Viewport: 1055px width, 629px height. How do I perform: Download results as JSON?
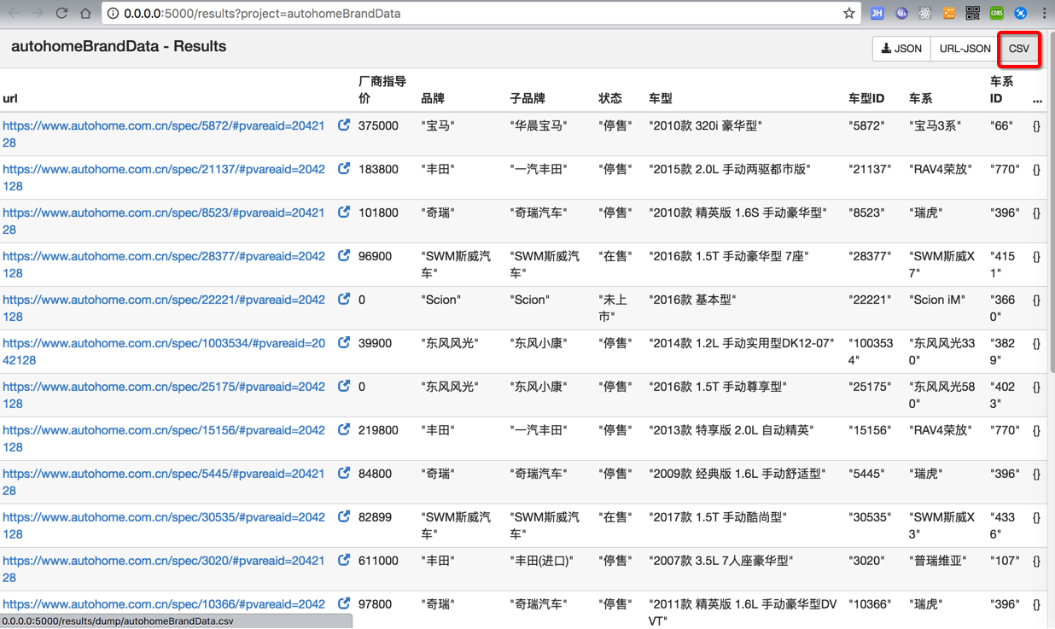point(901,49)
